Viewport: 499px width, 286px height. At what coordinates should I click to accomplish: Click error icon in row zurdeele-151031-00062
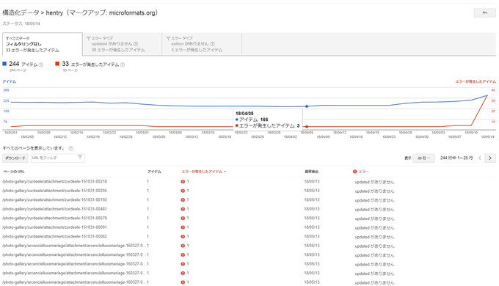(x=183, y=237)
